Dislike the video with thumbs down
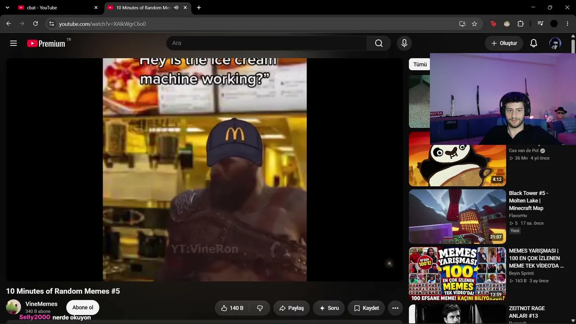This screenshot has width=576, height=324. click(260, 308)
